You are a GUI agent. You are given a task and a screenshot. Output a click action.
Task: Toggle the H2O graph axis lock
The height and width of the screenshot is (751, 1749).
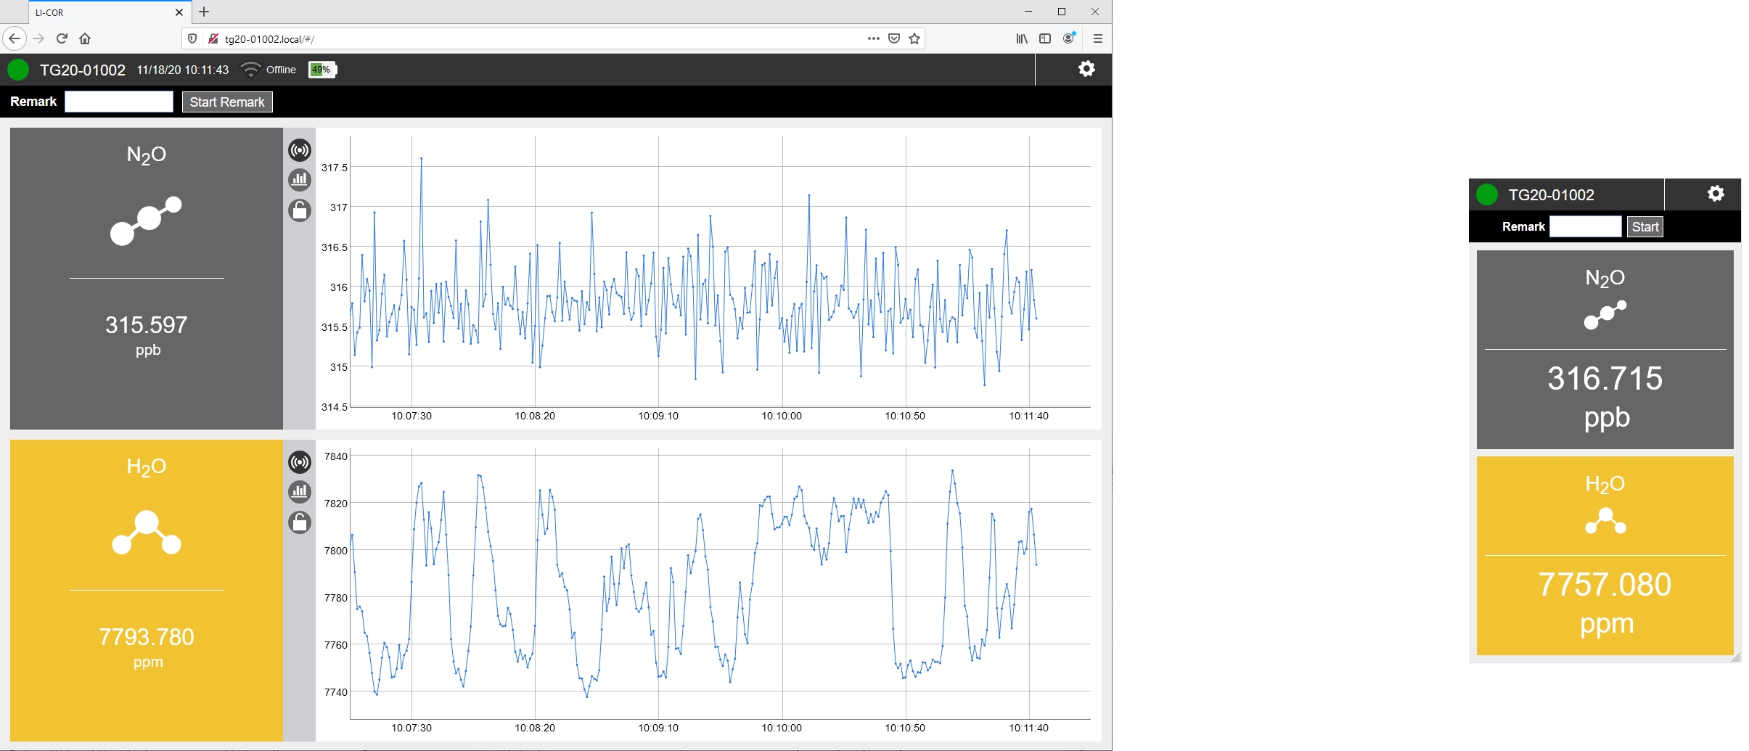[300, 522]
